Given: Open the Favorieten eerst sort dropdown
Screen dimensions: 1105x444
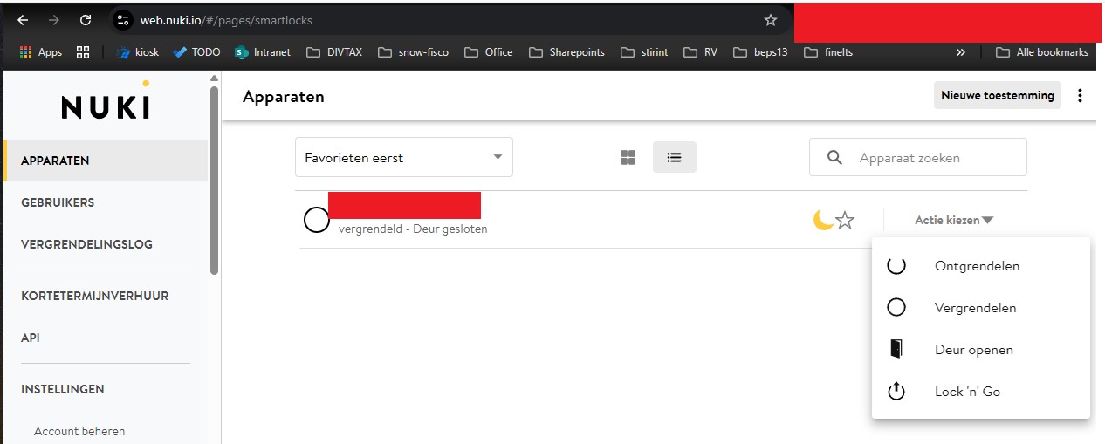Looking at the screenshot, I should click(x=403, y=158).
